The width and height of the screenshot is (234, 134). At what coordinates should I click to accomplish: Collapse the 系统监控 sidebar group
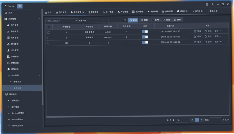(40, 94)
